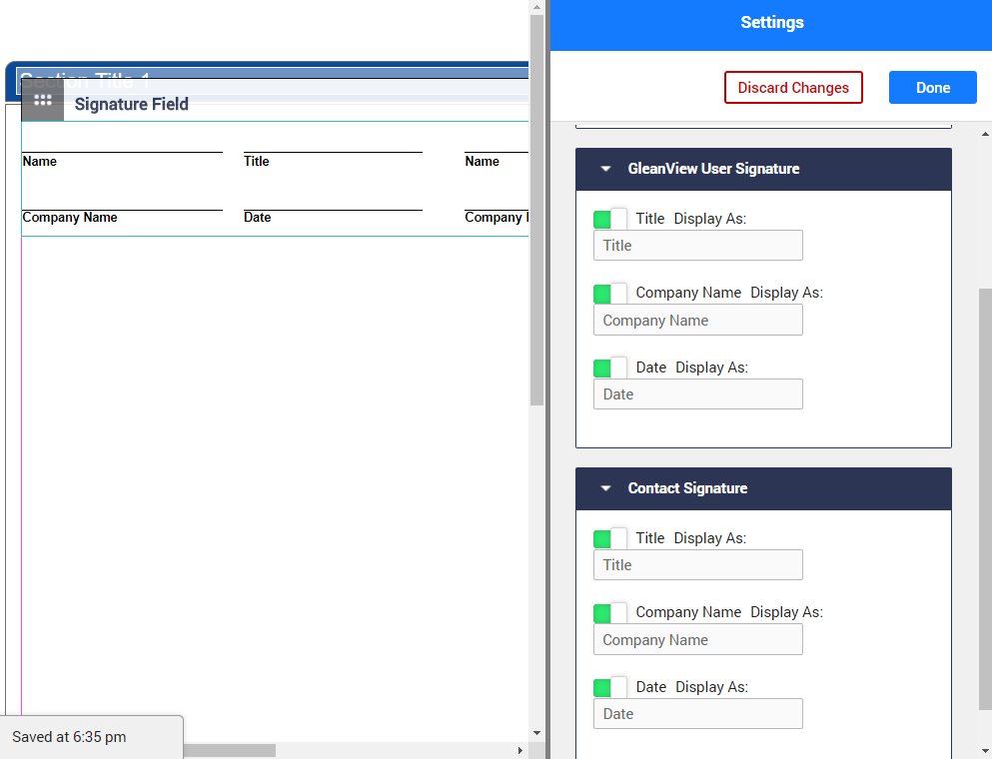Viewport: 992px width, 759px height.
Task: Click the document scroll down arrow
Action: coord(537,733)
